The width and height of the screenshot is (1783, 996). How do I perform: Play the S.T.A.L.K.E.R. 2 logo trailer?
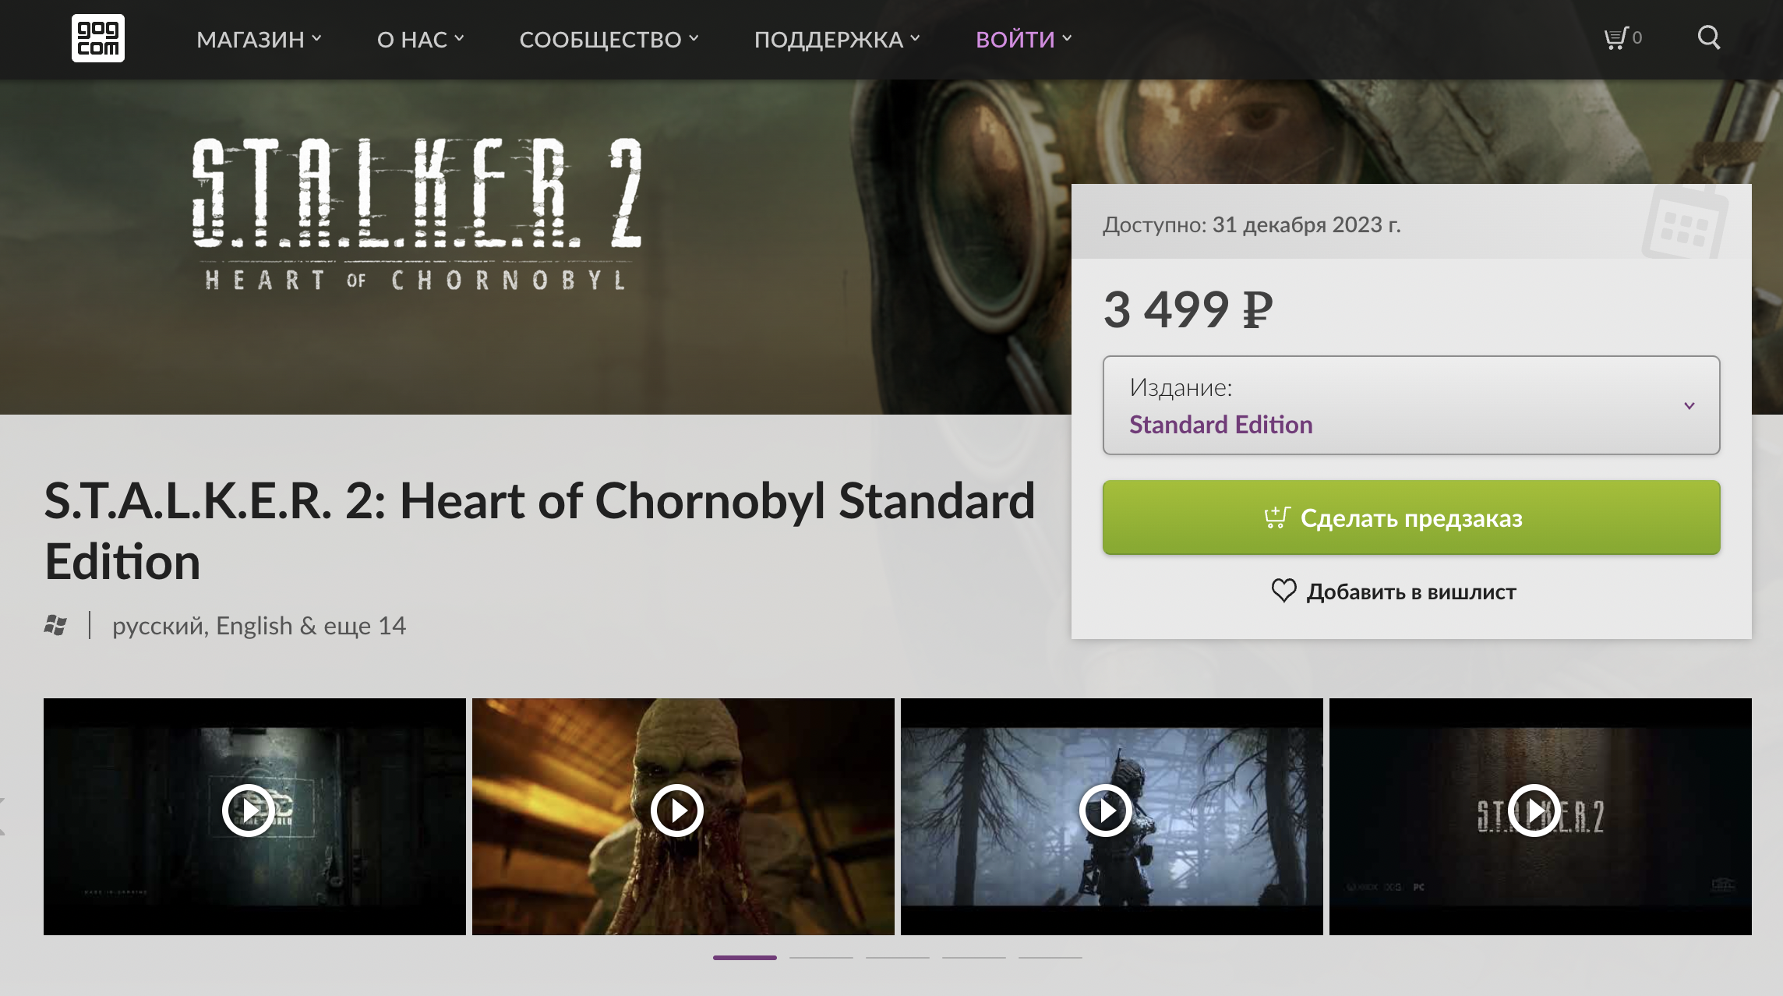tap(1534, 811)
